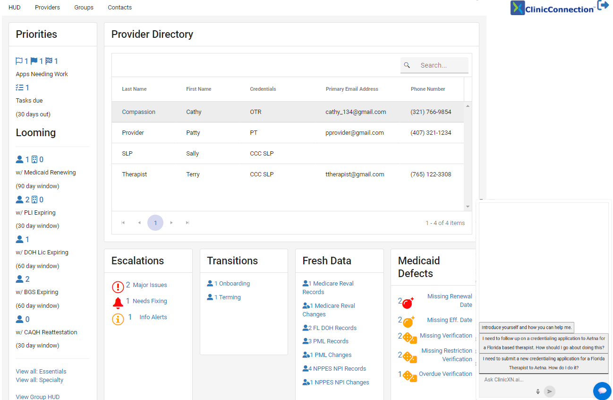Viewport: 613px width, 400px height.
Task: Select page 1 in the pager
Action: 155,223
